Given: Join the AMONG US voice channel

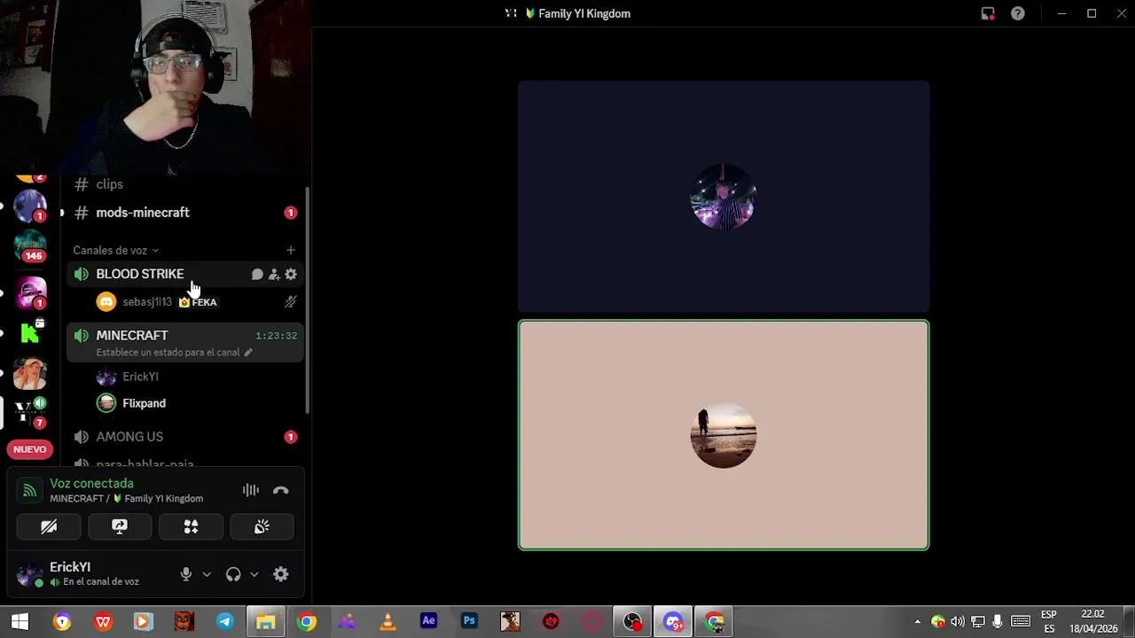Looking at the screenshot, I should (184, 437).
